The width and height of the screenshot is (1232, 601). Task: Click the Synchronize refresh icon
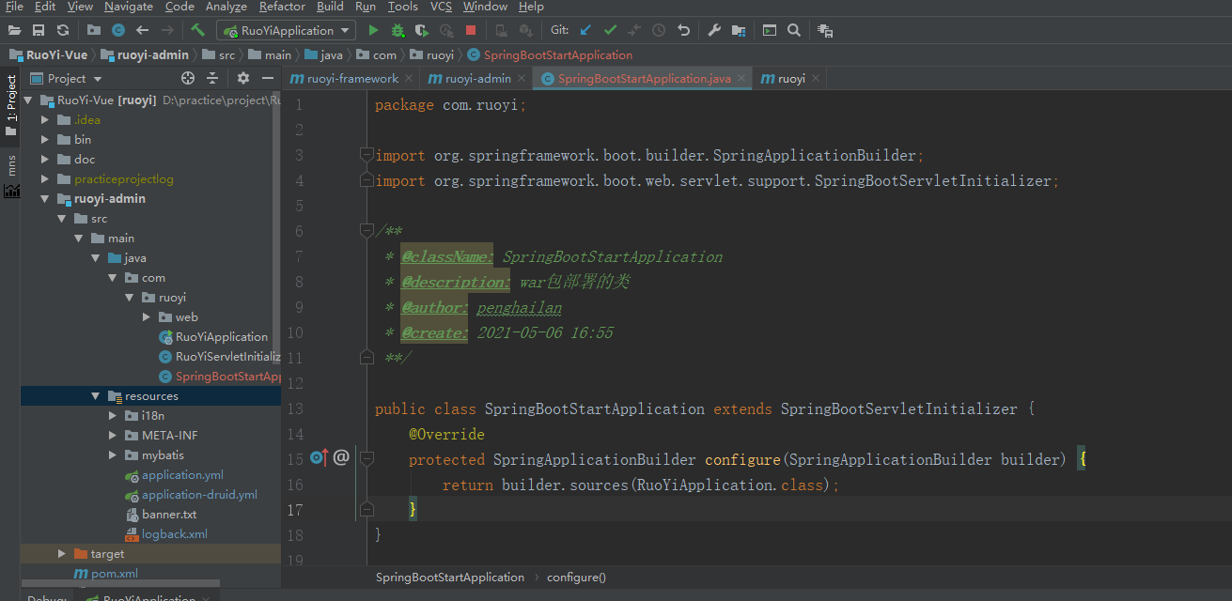[62, 30]
